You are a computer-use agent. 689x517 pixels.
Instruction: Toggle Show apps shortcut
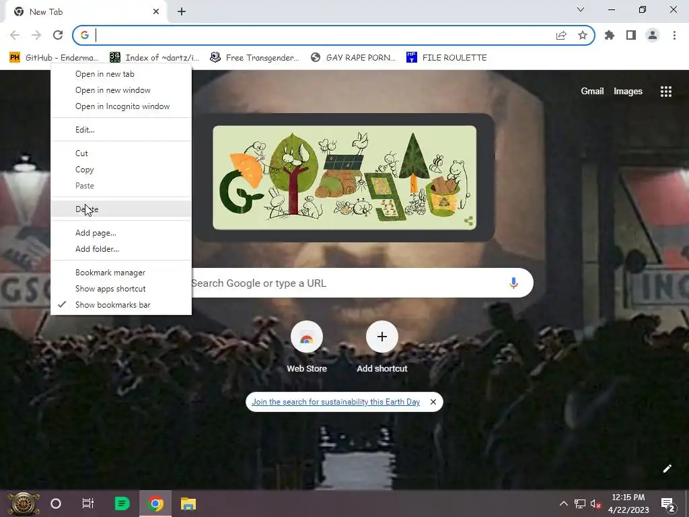pyautogui.click(x=121, y=289)
